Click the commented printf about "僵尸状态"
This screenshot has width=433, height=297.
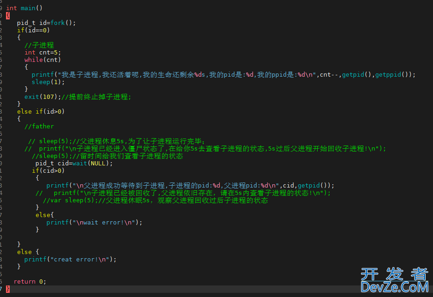(x=205, y=149)
